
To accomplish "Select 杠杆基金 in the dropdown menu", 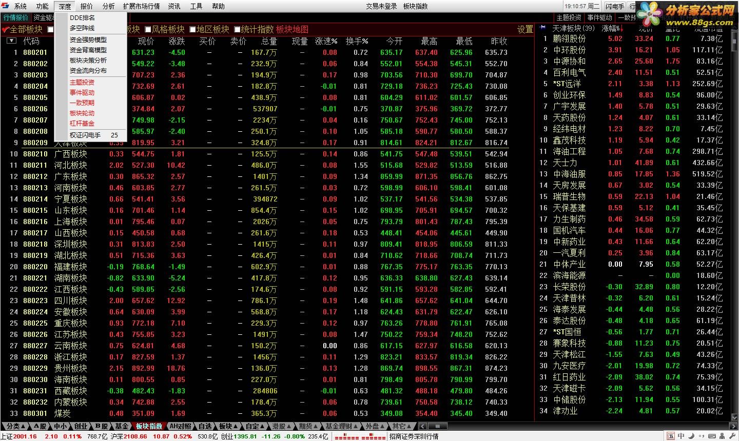I will pyautogui.click(x=90, y=123).
